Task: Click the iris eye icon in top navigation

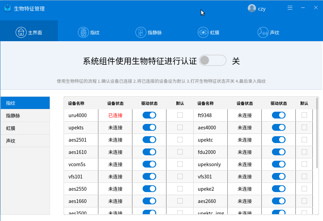Action: click(x=203, y=32)
